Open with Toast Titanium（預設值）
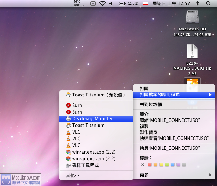 pyautogui.click(x=96, y=95)
